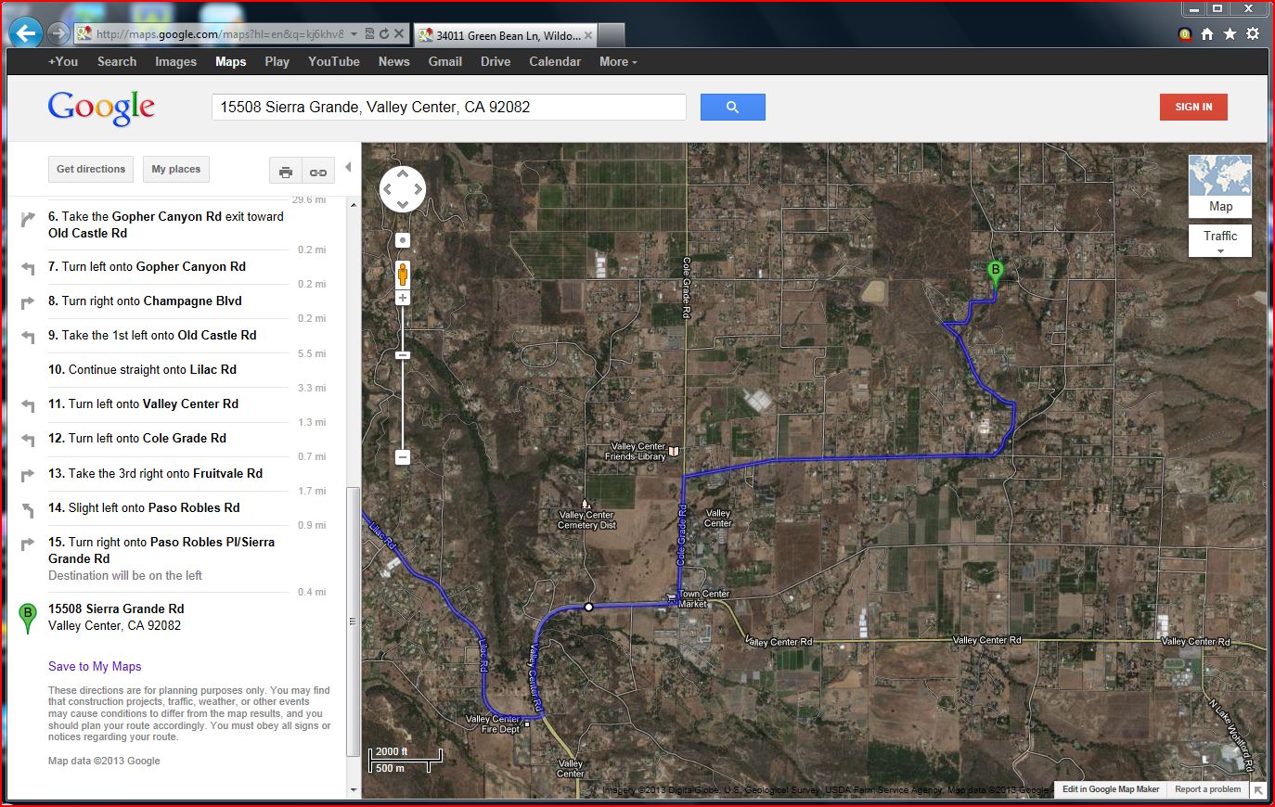Select the Street View pegman icon
1275x807 pixels.
(403, 275)
